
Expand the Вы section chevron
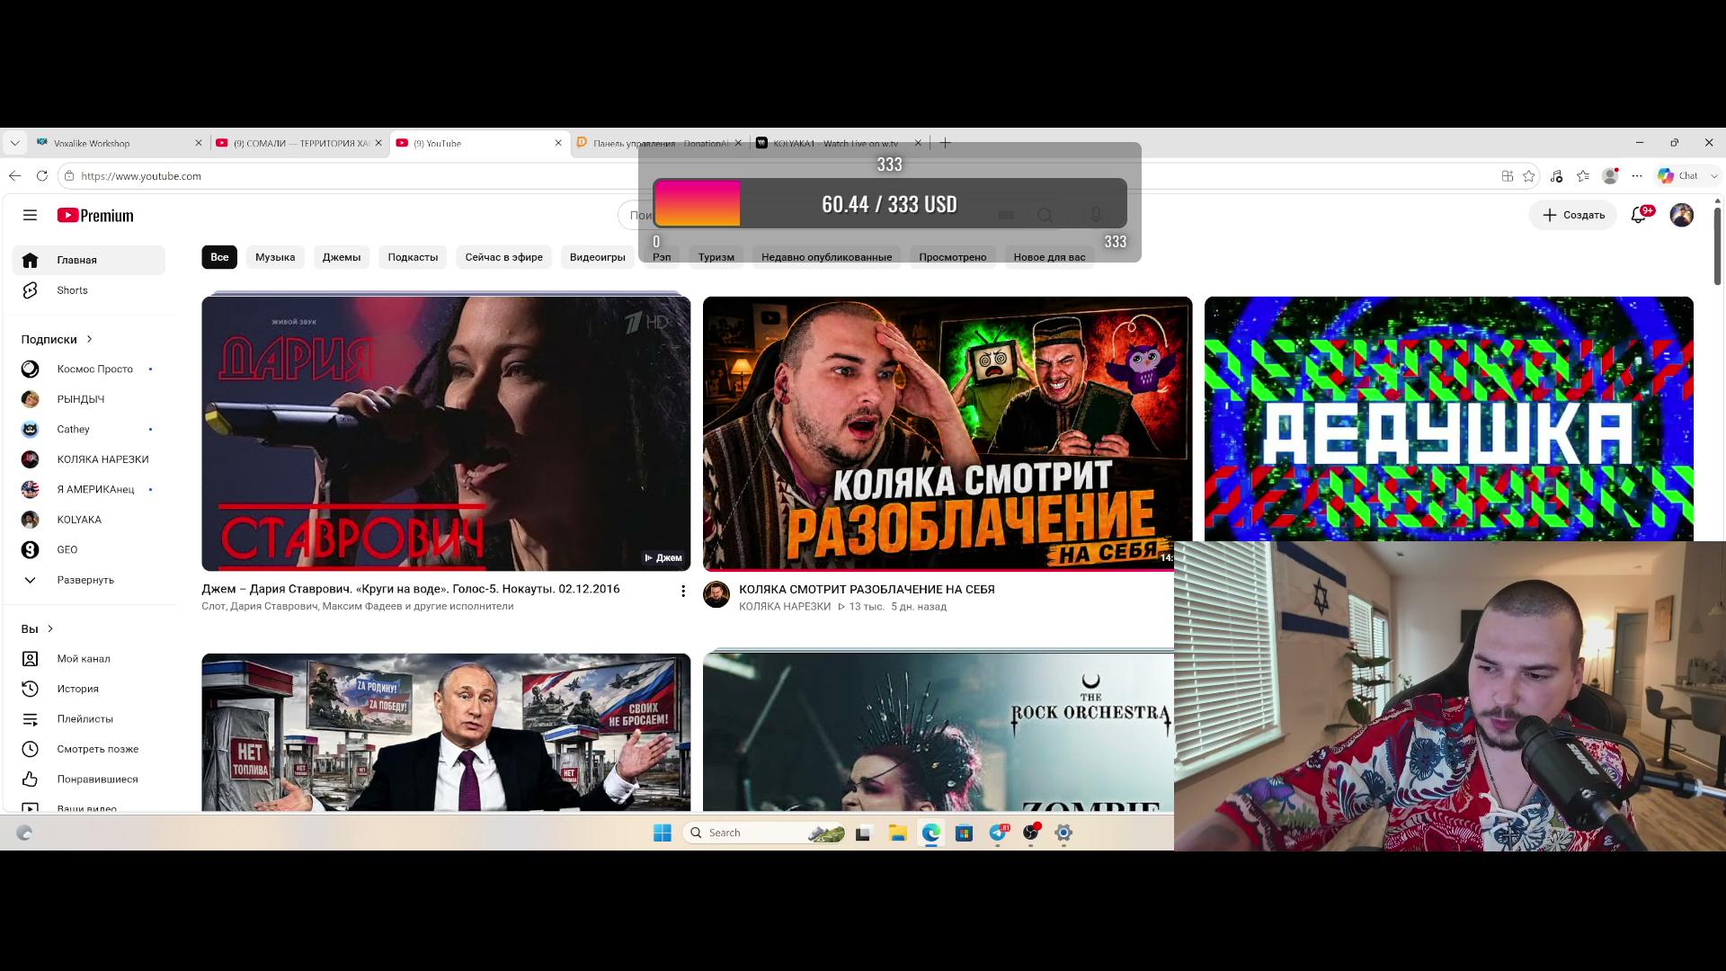tap(50, 629)
